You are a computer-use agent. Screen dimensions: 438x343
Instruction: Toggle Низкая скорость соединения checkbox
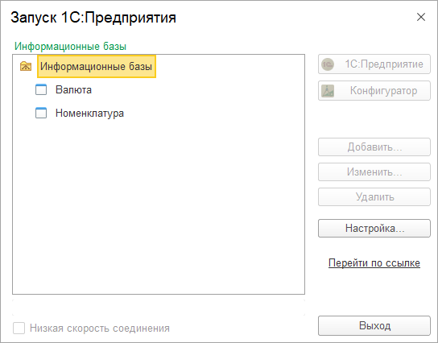tap(19, 329)
